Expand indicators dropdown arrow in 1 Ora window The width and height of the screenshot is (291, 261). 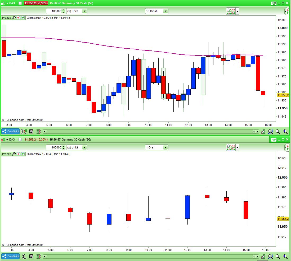[237, 147]
